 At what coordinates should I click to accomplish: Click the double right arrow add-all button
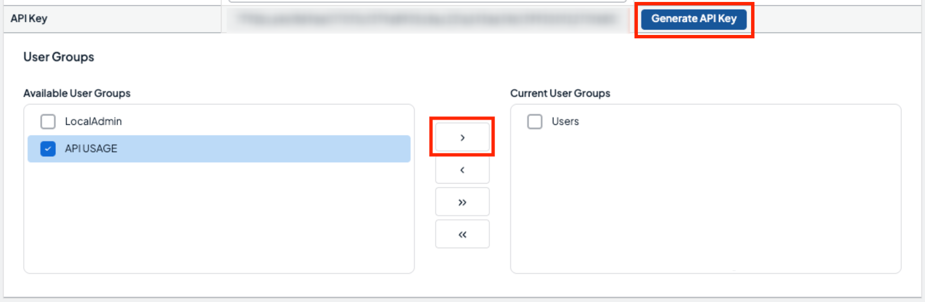tap(462, 202)
